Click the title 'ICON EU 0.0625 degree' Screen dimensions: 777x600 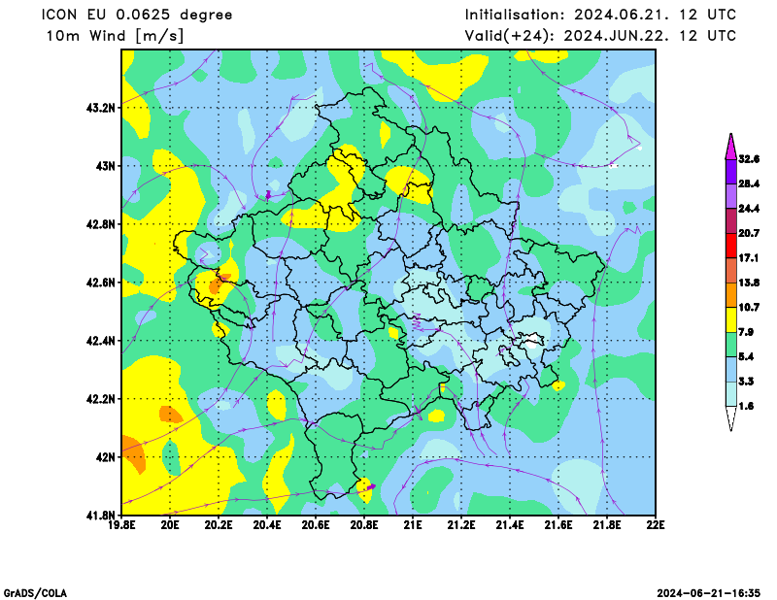pyautogui.click(x=137, y=15)
